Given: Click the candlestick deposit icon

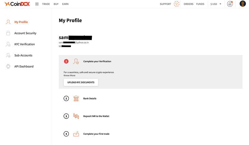Looking at the screenshot, I should coord(76,116).
